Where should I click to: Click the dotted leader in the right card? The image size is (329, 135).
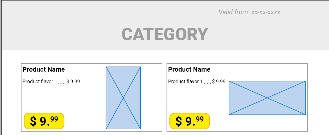pos(207,83)
